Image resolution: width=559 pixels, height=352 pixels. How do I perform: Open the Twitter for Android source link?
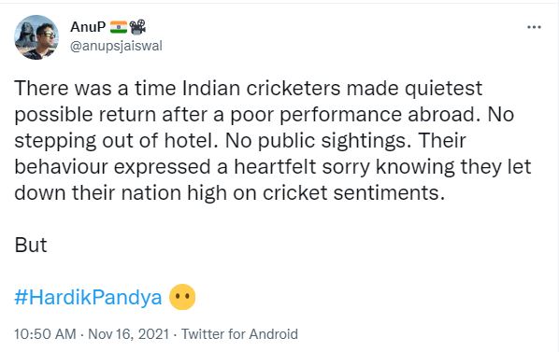pyautogui.click(x=239, y=334)
